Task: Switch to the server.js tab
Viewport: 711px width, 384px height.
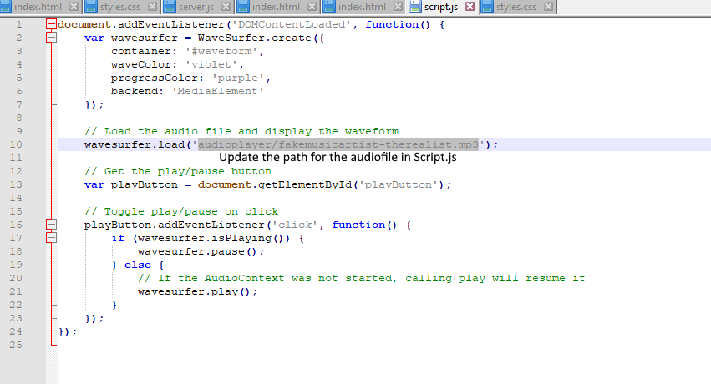Action: (x=196, y=7)
